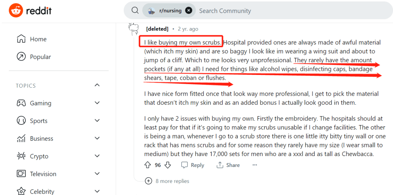
Task: Go to Home in the sidebar
Action: pyautogui.click(x=38, y=39)
